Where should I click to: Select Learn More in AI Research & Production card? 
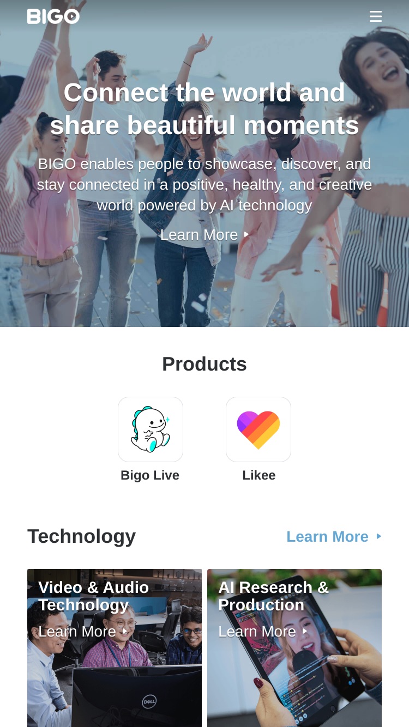click(x=257, y=631)
